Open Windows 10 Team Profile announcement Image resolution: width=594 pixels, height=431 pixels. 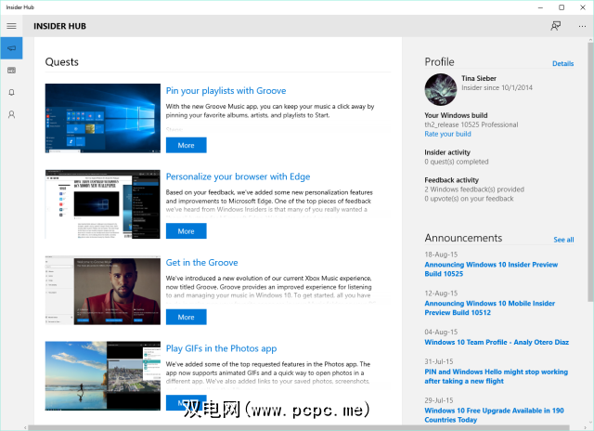[497, 342]
